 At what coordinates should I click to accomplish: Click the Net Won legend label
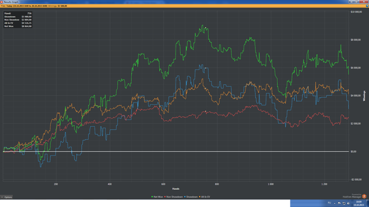[158, 197]
